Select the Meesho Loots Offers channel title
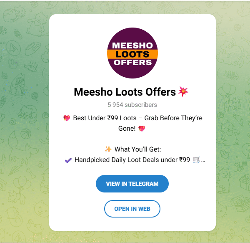Screen dimensions: 250x243 pos(125,92)
